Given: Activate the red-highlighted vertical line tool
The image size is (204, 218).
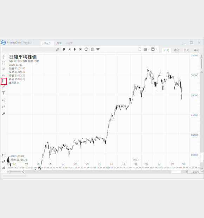Looking at the screenshot, I should coord(4,81).
